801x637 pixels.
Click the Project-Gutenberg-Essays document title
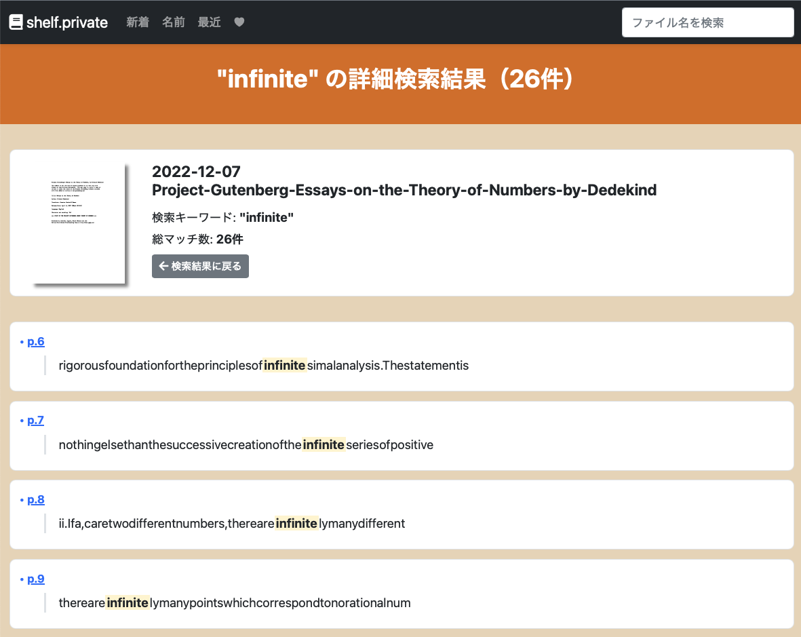(x=404, y=190)
